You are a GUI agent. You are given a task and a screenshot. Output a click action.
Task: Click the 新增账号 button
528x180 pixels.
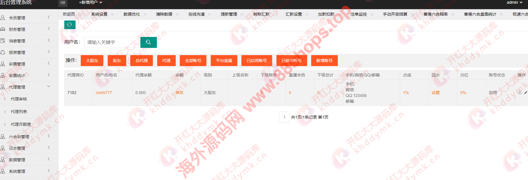pyautogui.click(x=324, y=61)
